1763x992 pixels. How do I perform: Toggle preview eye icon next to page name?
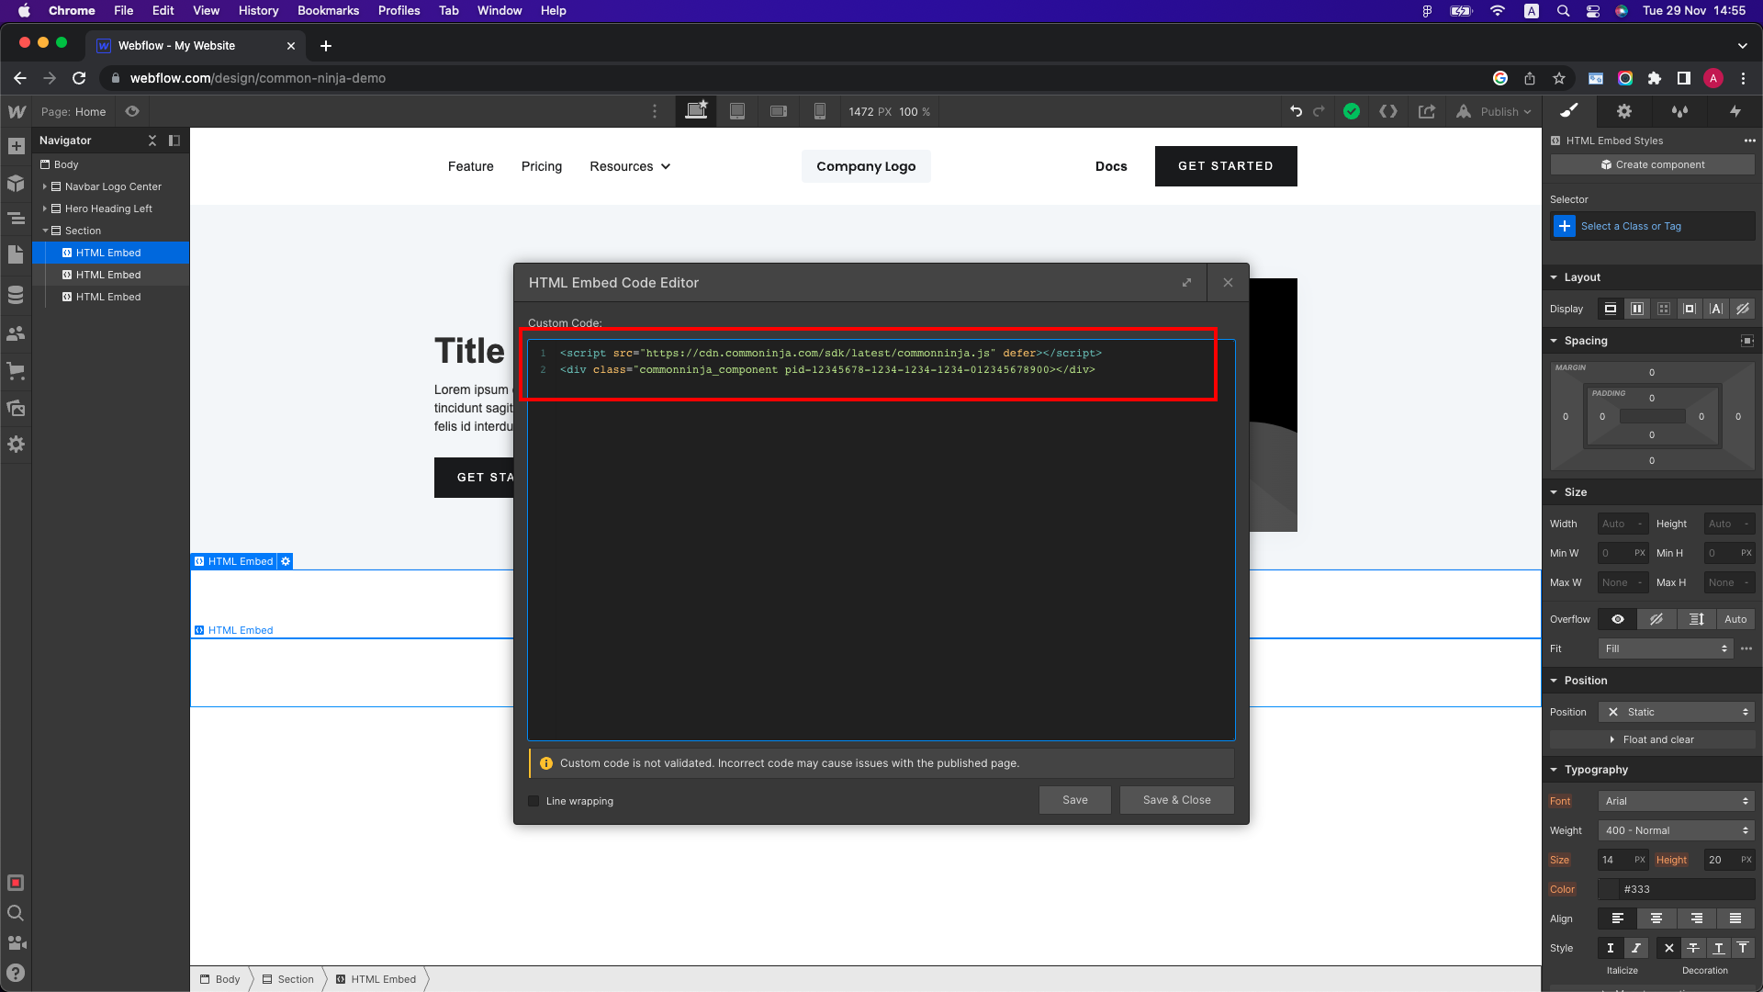[x=132, y=111]
